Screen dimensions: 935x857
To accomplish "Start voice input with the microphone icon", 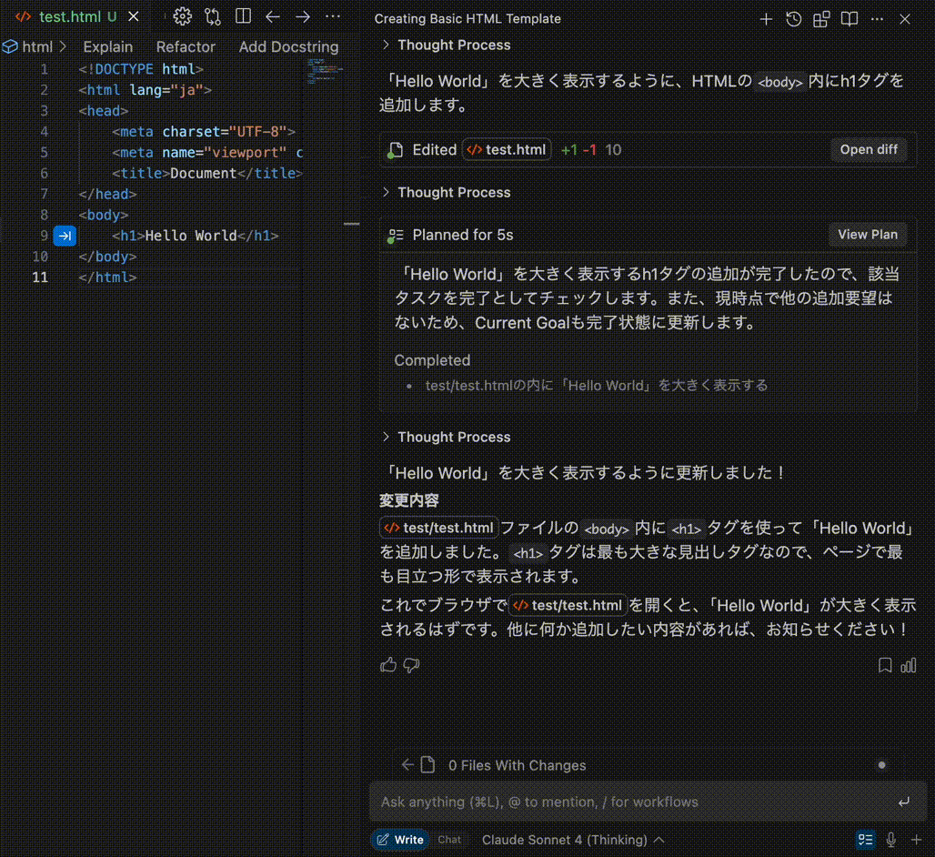I will point(890,840).
